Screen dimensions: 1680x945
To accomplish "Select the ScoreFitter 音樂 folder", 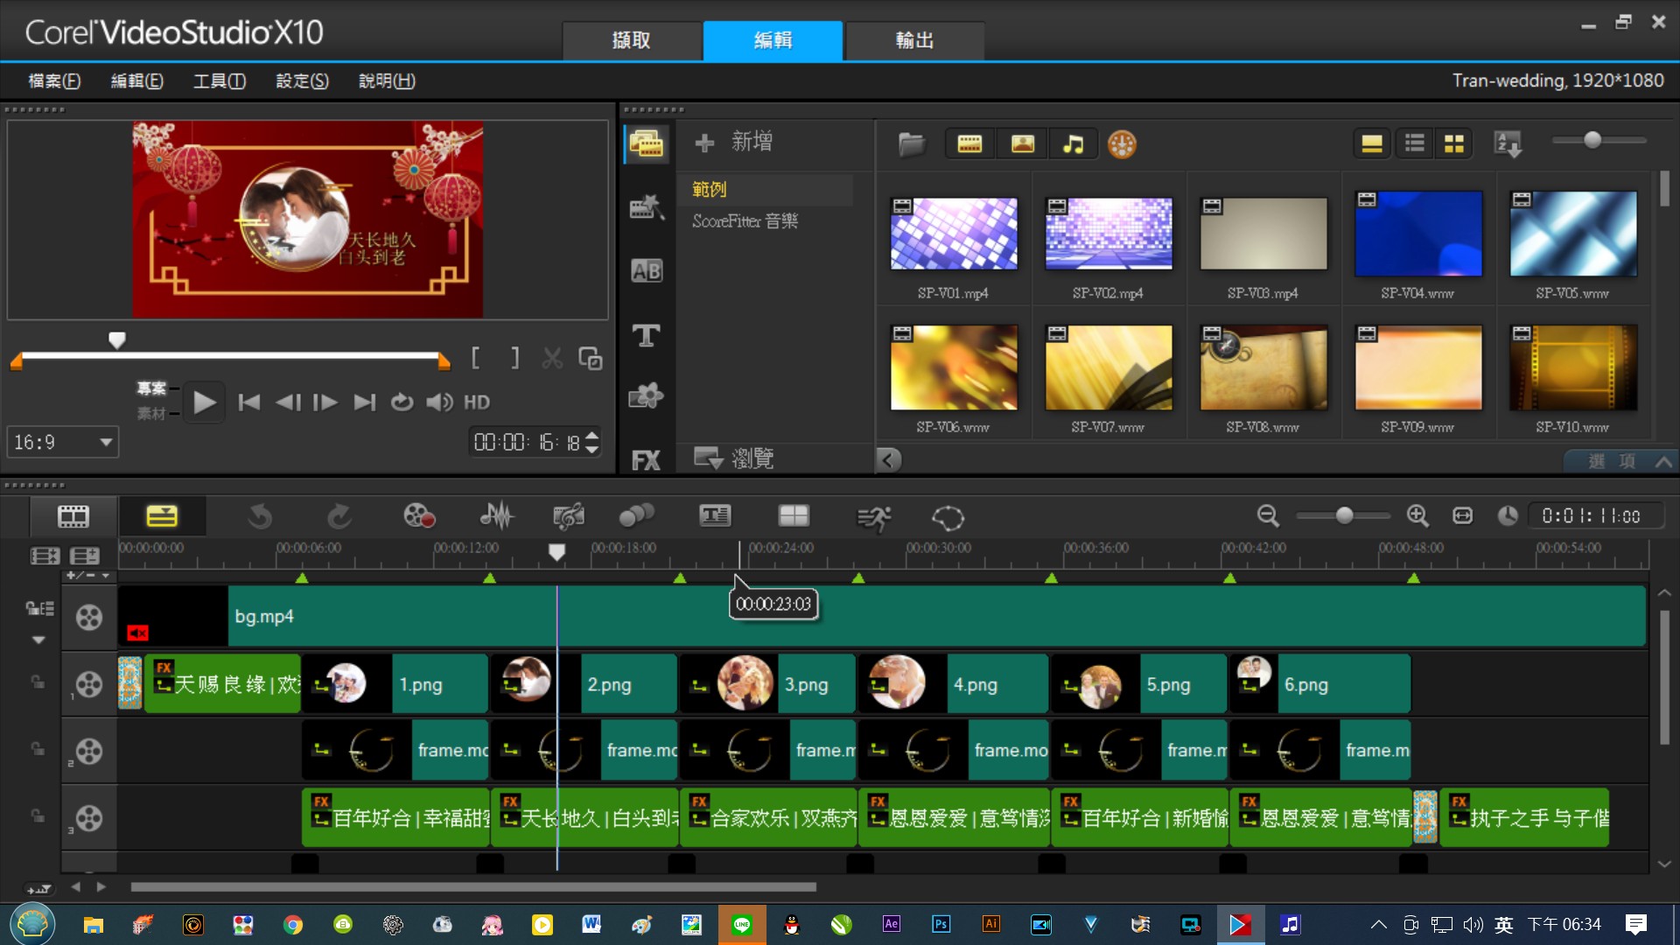I will point(745,220).
